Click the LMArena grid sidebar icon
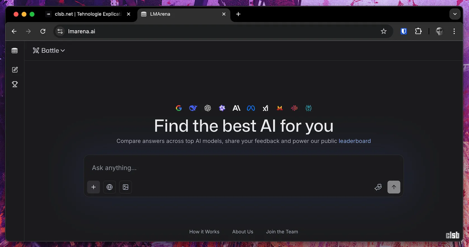The height and width of the screenshot is (247, 469). point(15,51)
